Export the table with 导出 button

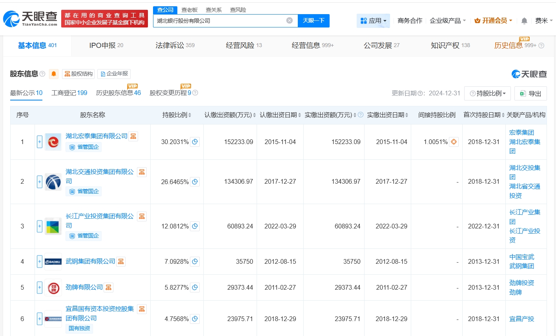(530, 93)
